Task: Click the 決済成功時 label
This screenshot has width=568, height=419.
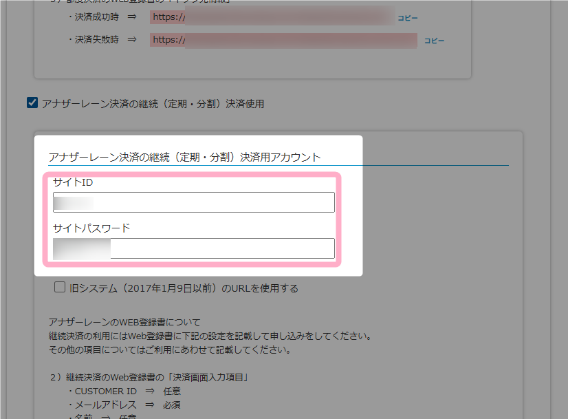Action: pos(97,18)
